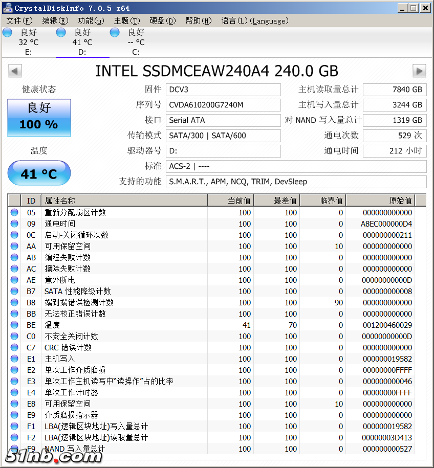The width and height of the screenshot is (434, 468).
Task: Open the 硬盘(D) menu
Action: click(x=163, y=20)
